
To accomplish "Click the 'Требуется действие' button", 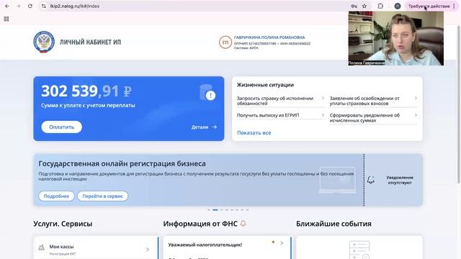I will [429, 6].
